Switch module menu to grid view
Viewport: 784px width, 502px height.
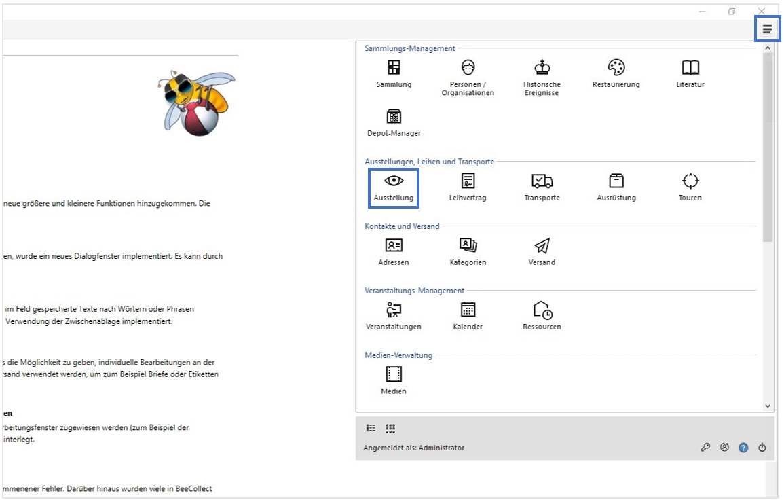(x=390, y=428)
